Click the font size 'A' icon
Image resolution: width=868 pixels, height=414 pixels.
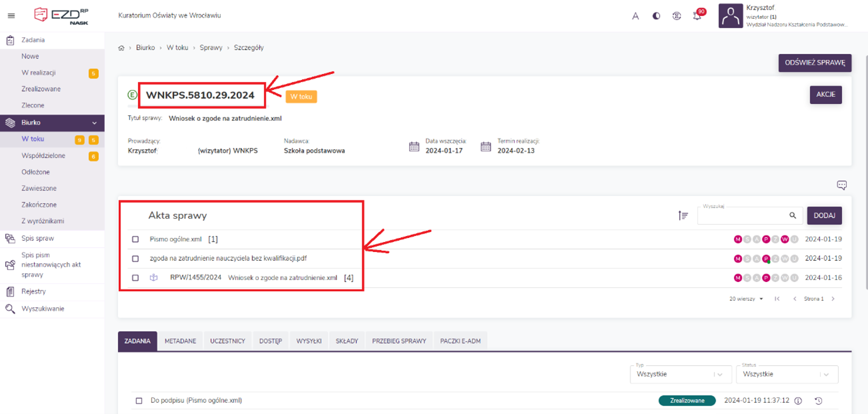635,16
